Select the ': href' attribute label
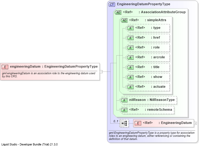Screen dimensions: 199x146 pyautogui.click(x=155, y=37)
